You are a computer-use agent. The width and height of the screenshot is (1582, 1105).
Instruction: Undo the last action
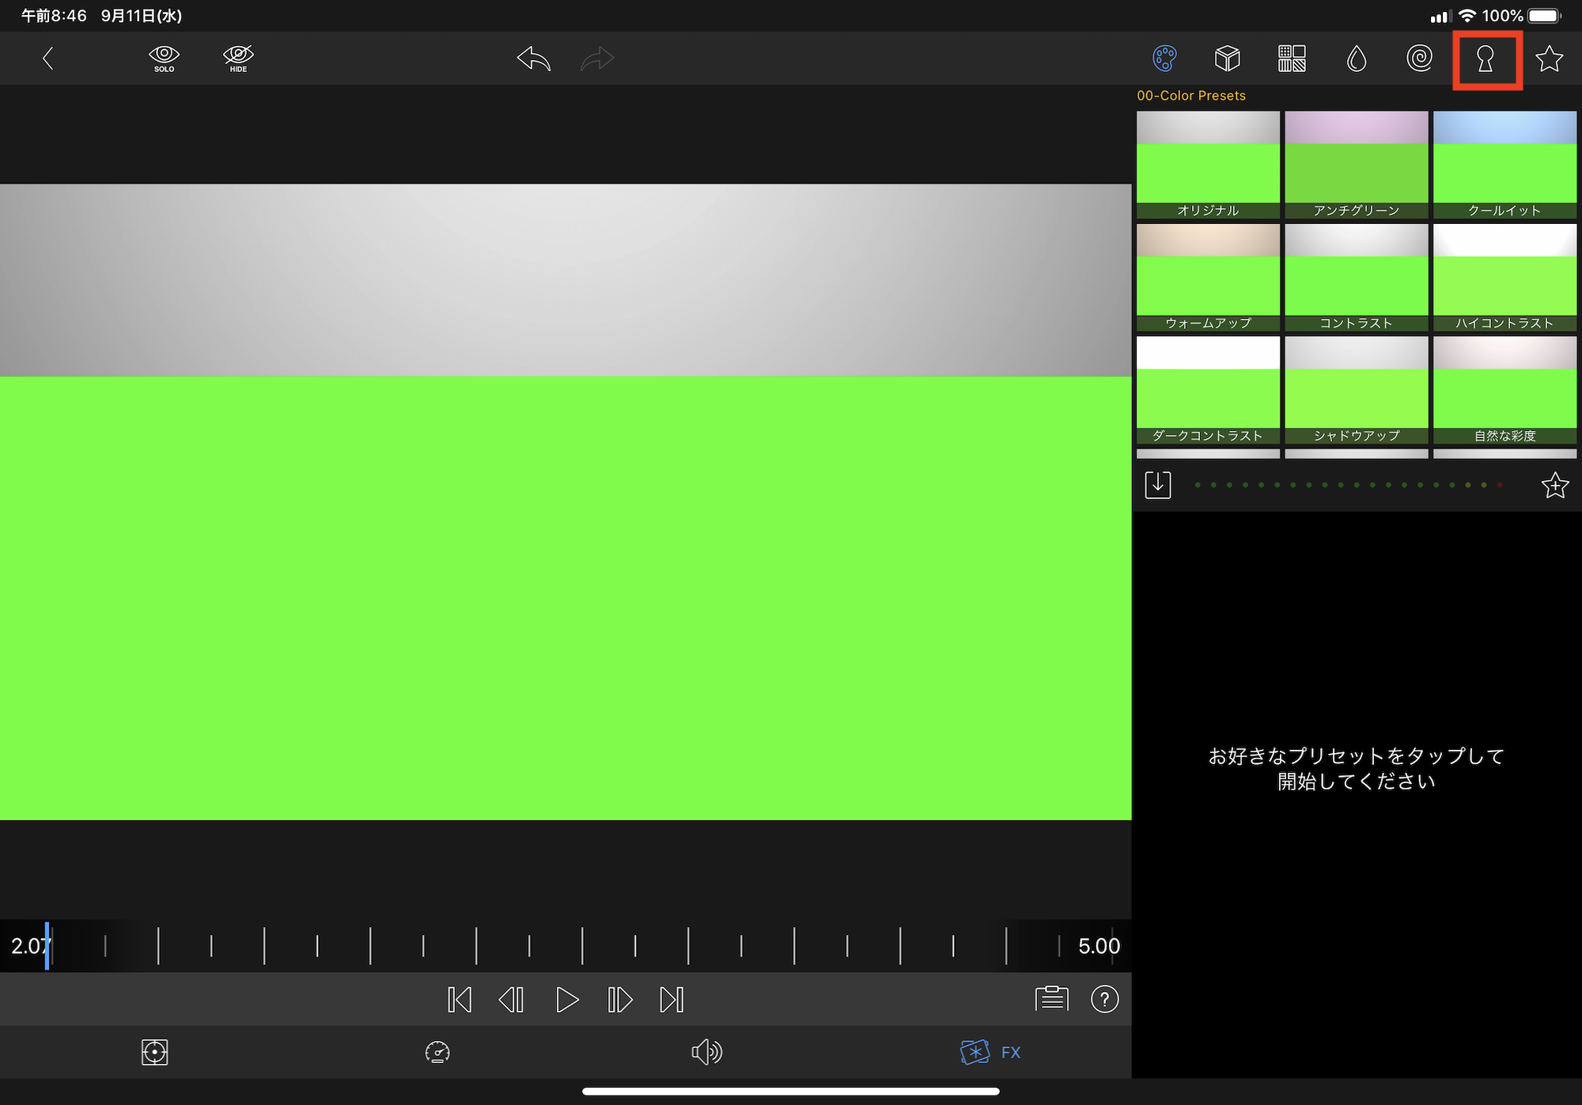(x=534, y=59)
